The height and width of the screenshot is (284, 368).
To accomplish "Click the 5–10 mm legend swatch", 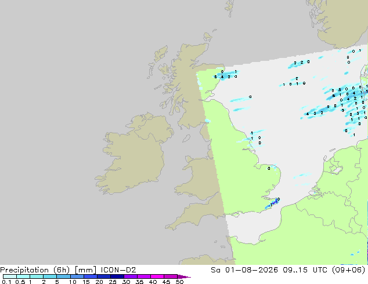I will 63,276.
